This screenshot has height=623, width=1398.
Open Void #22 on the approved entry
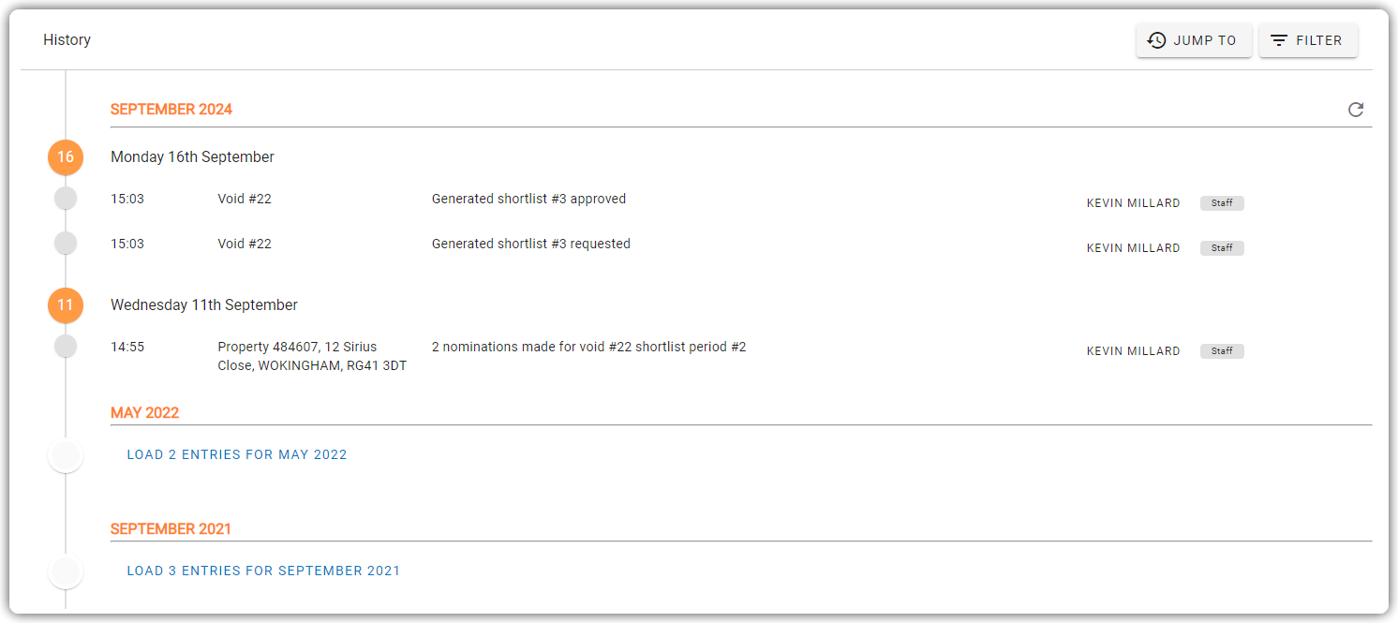(245, 199)
